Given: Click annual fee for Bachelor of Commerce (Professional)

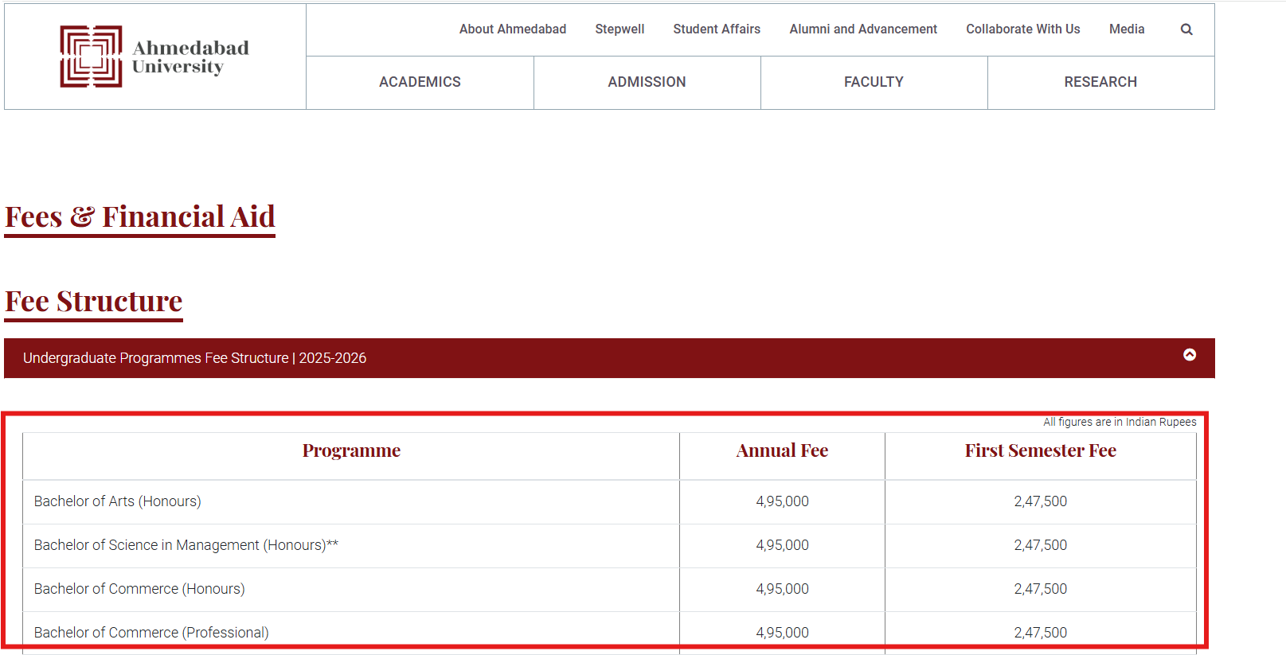Looking at the screenshot, I should pos(782,633).
